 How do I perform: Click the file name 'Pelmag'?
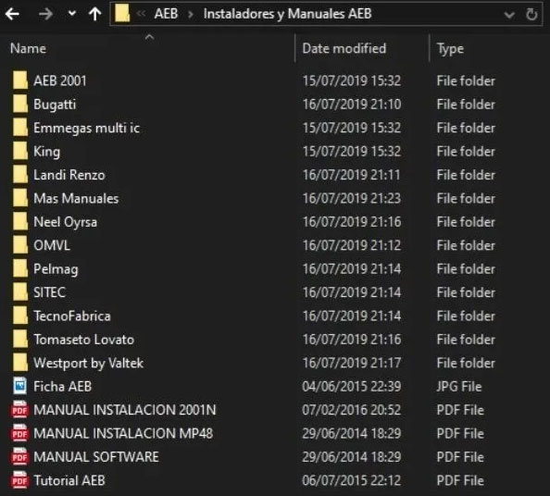(56, 269)
